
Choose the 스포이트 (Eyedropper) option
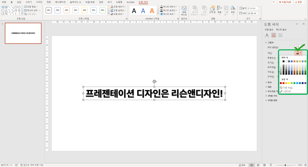coord(285,91)
